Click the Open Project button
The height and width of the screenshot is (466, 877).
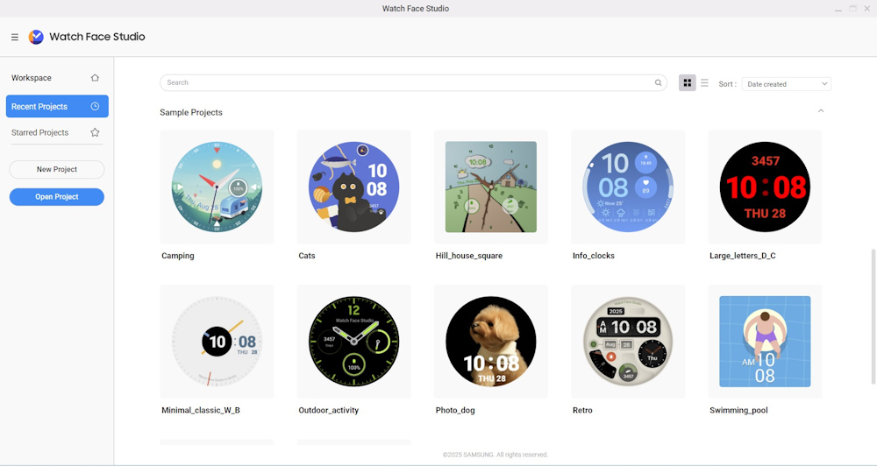tap(57, 197)
